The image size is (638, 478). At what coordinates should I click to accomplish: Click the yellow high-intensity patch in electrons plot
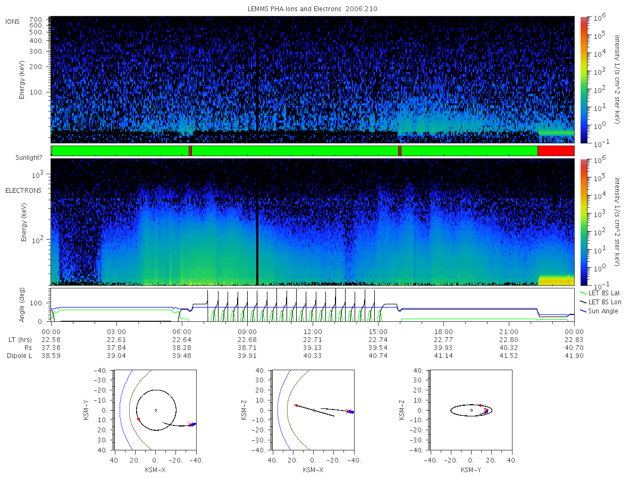(x=557, y=280)
